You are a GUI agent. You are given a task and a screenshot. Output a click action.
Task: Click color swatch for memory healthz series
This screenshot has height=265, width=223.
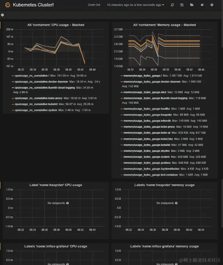(x=122, y=109)
